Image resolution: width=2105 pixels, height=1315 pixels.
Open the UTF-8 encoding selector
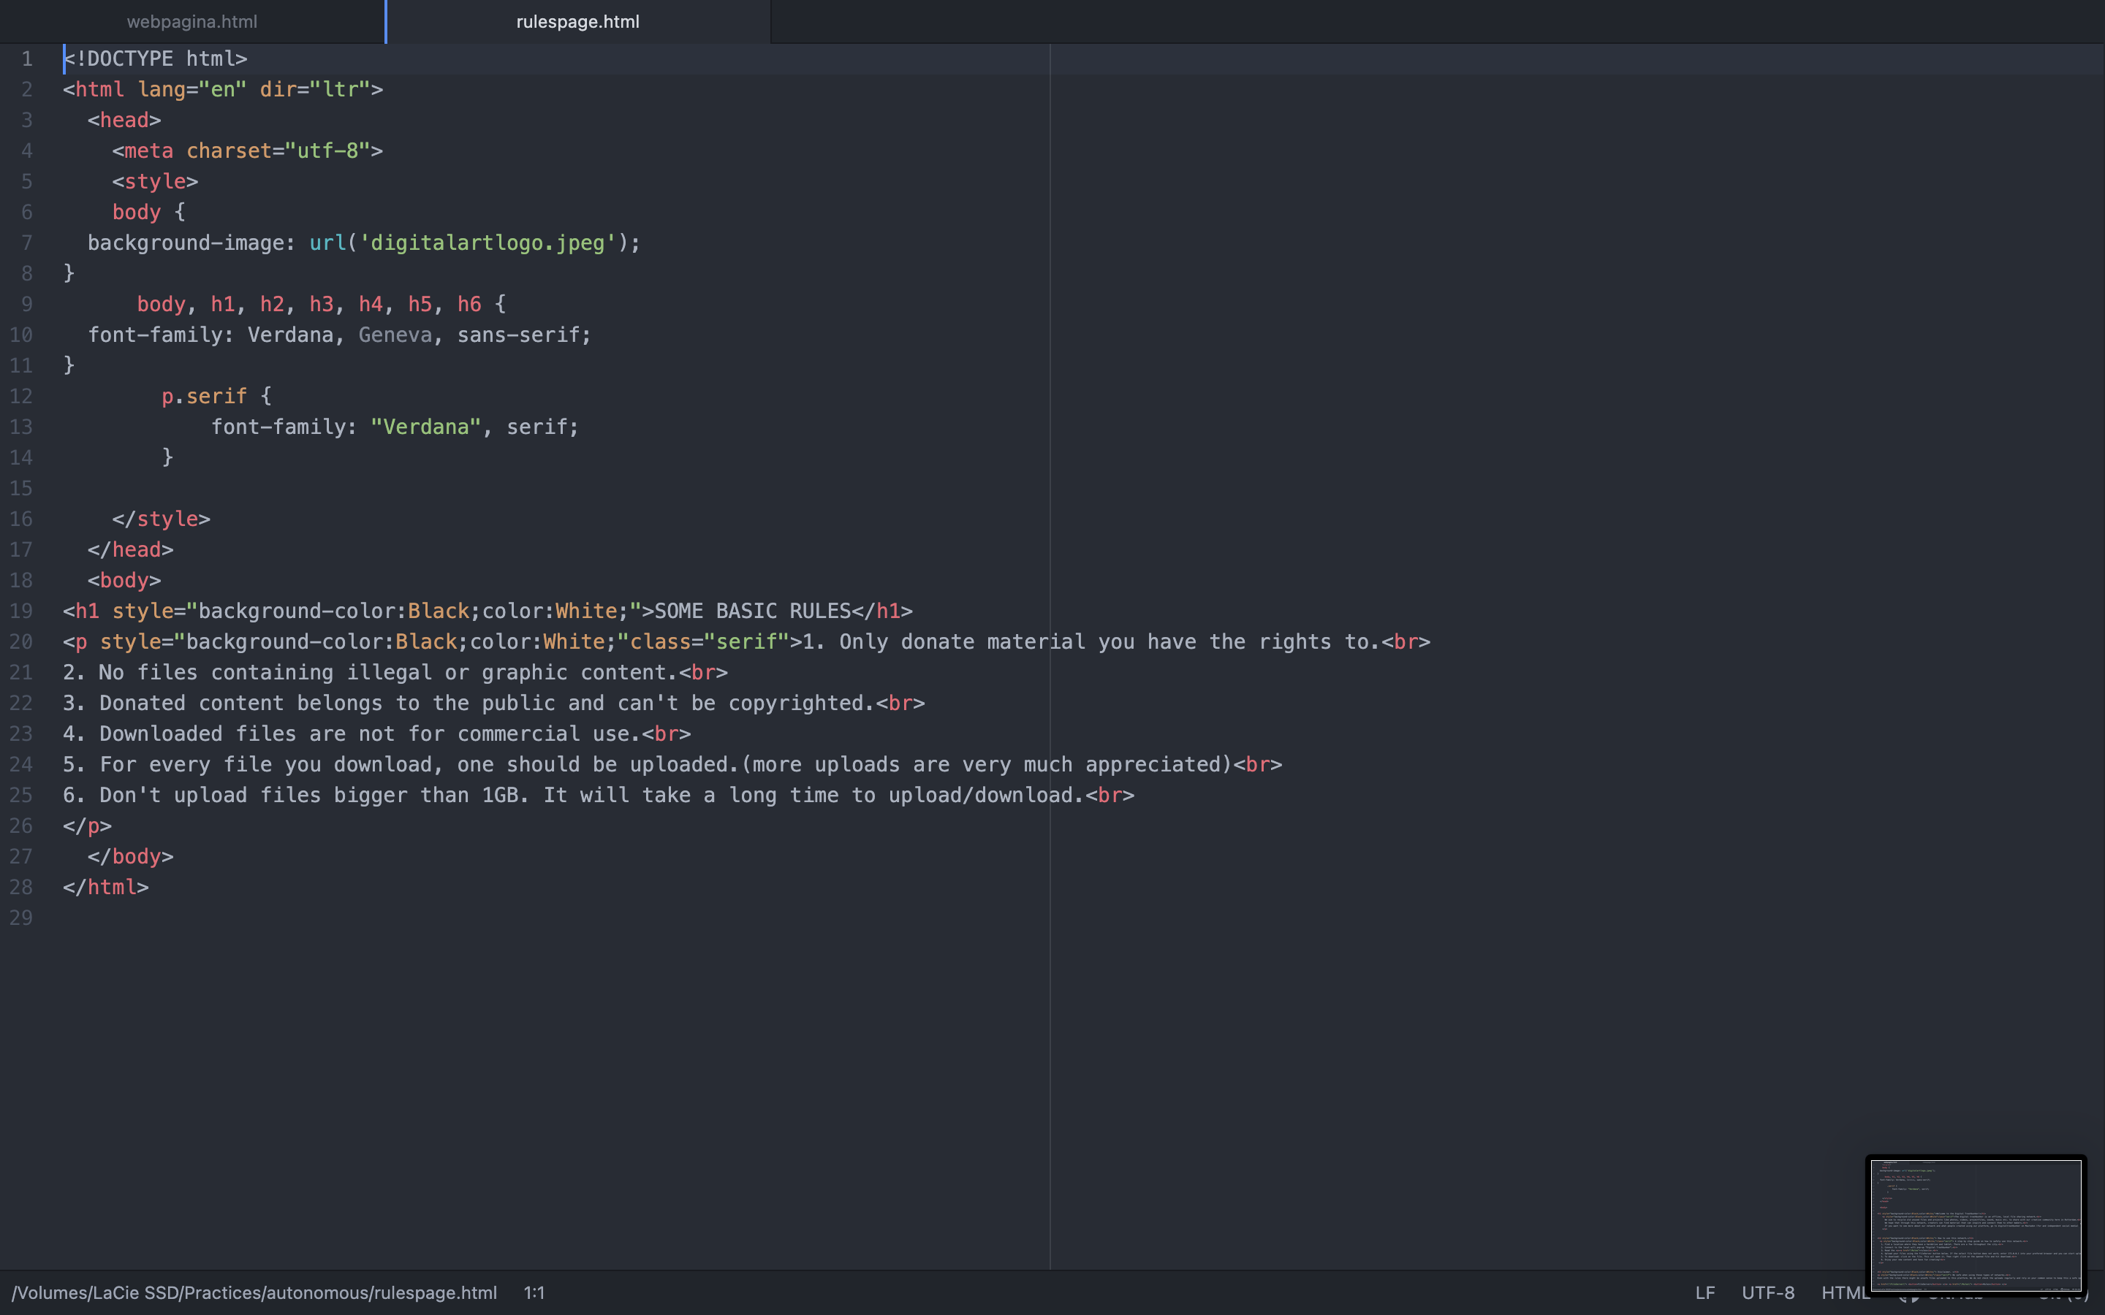coord(1767,1292)
